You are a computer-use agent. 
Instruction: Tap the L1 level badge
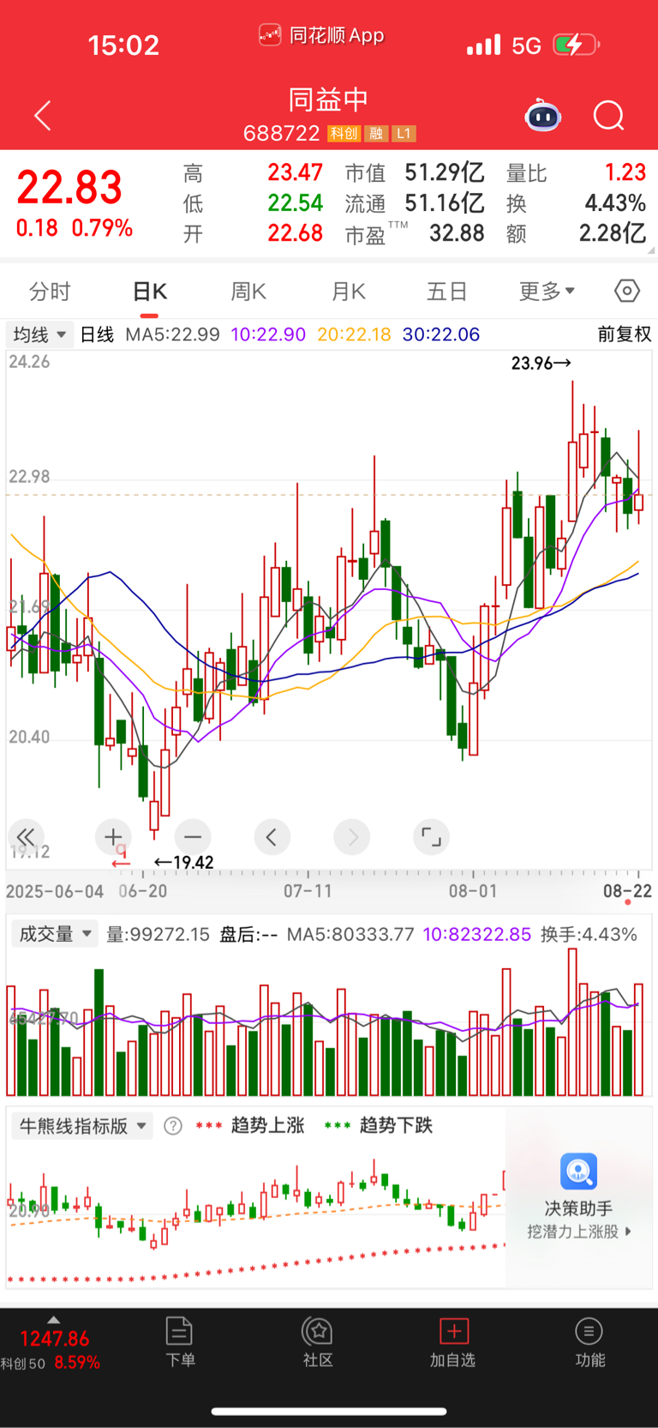[x=404, y=134]
